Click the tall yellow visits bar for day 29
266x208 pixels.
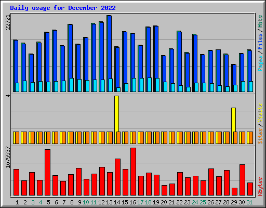[233, 120]
